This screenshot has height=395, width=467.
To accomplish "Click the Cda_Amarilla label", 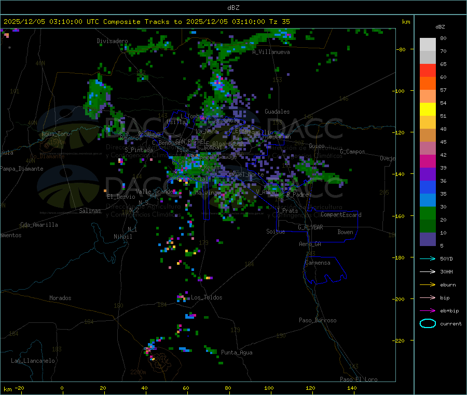I will 39,225.
